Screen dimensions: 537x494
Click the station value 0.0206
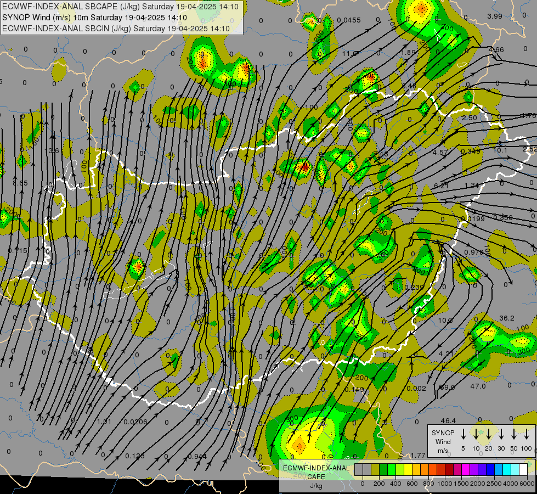point(135,422)
